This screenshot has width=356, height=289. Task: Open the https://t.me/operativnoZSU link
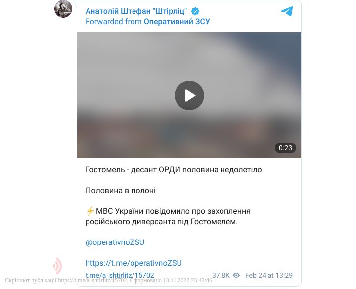click(133, 263)
